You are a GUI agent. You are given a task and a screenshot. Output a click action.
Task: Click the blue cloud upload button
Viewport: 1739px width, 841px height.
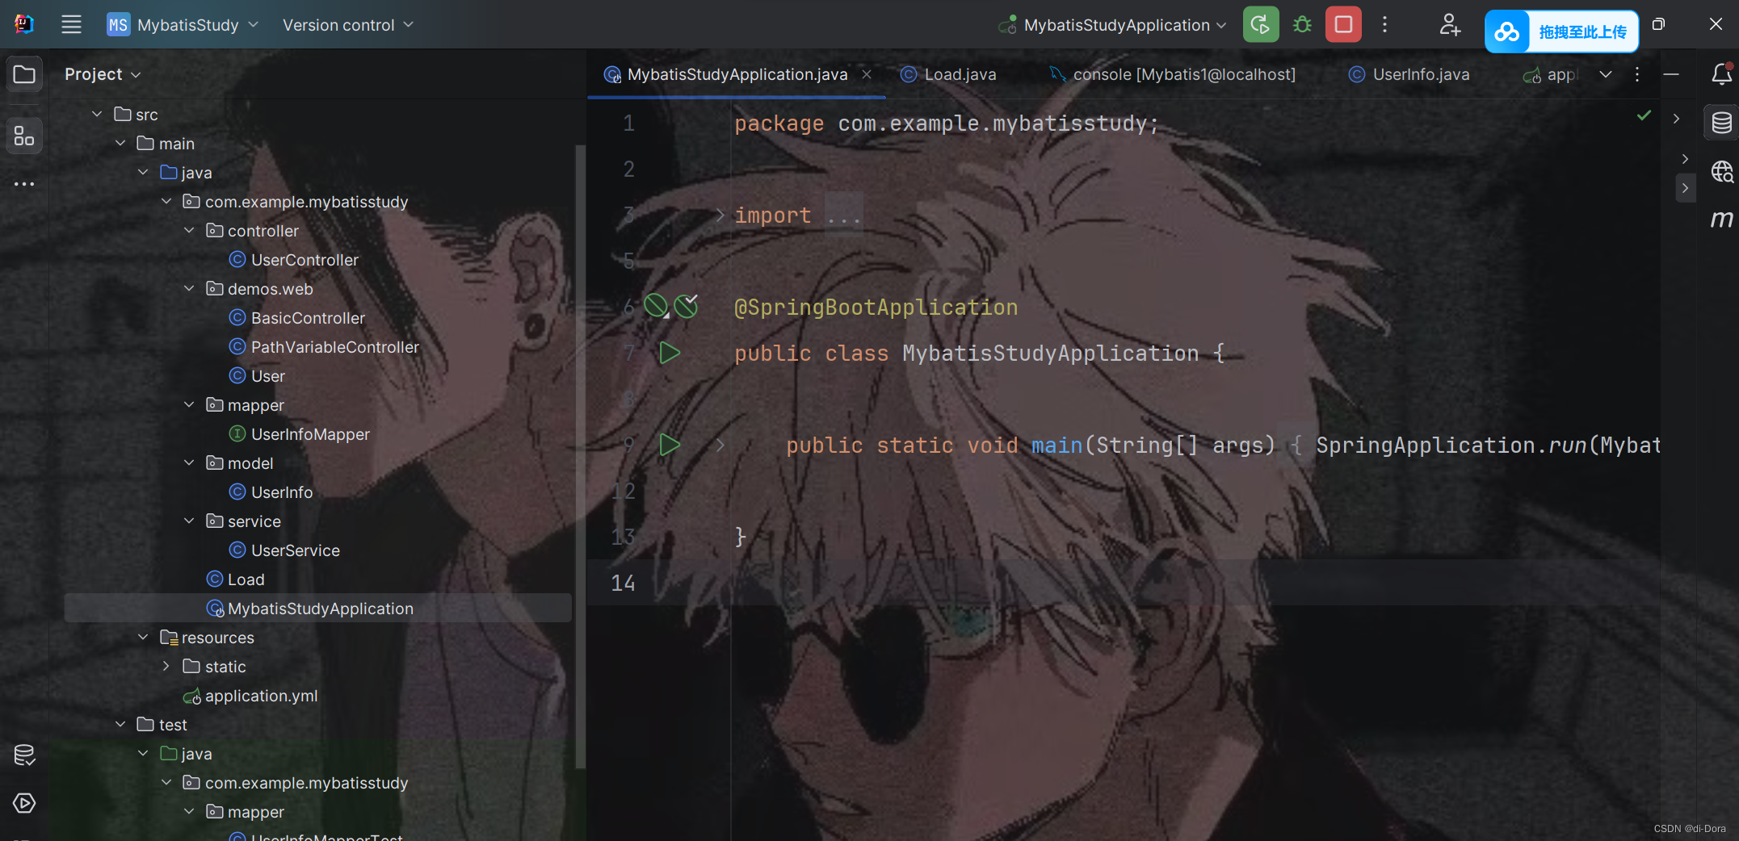(x=1560, y=31)
